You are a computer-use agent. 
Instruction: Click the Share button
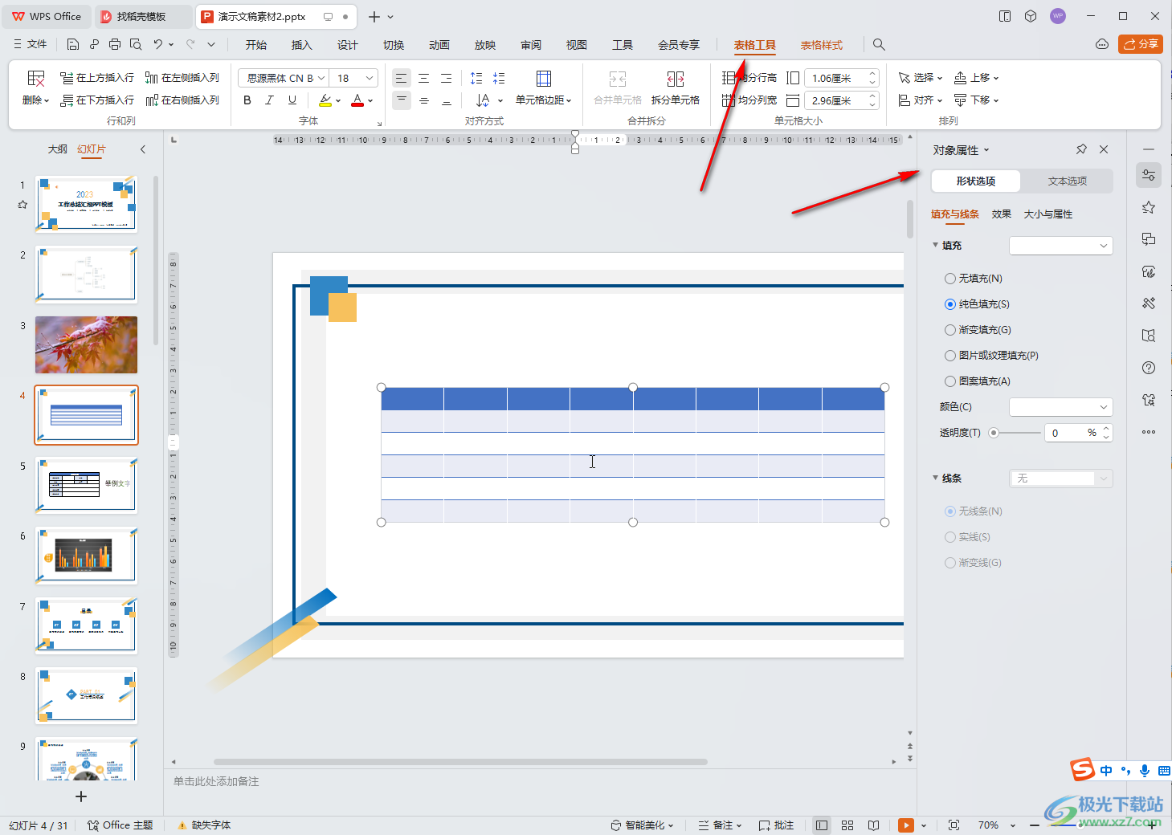click(1141, 44)
